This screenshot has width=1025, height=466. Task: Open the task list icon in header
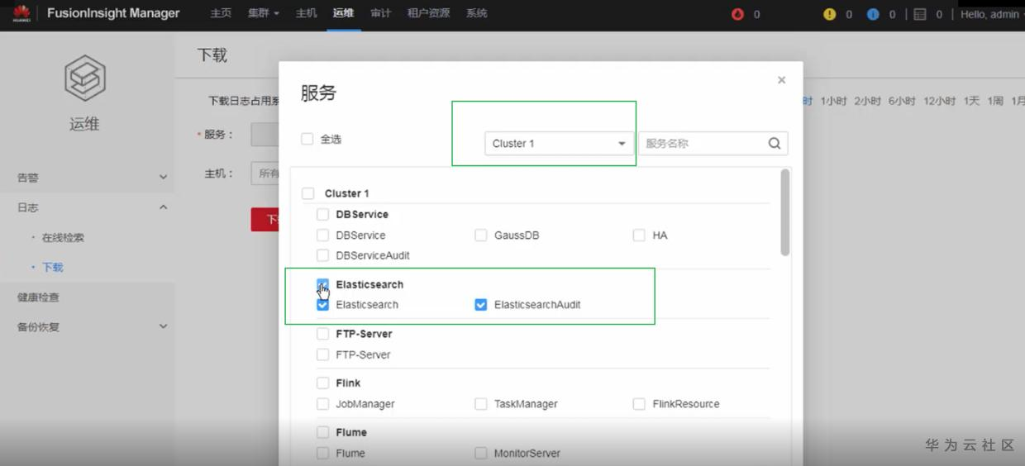tap(920, 14)
